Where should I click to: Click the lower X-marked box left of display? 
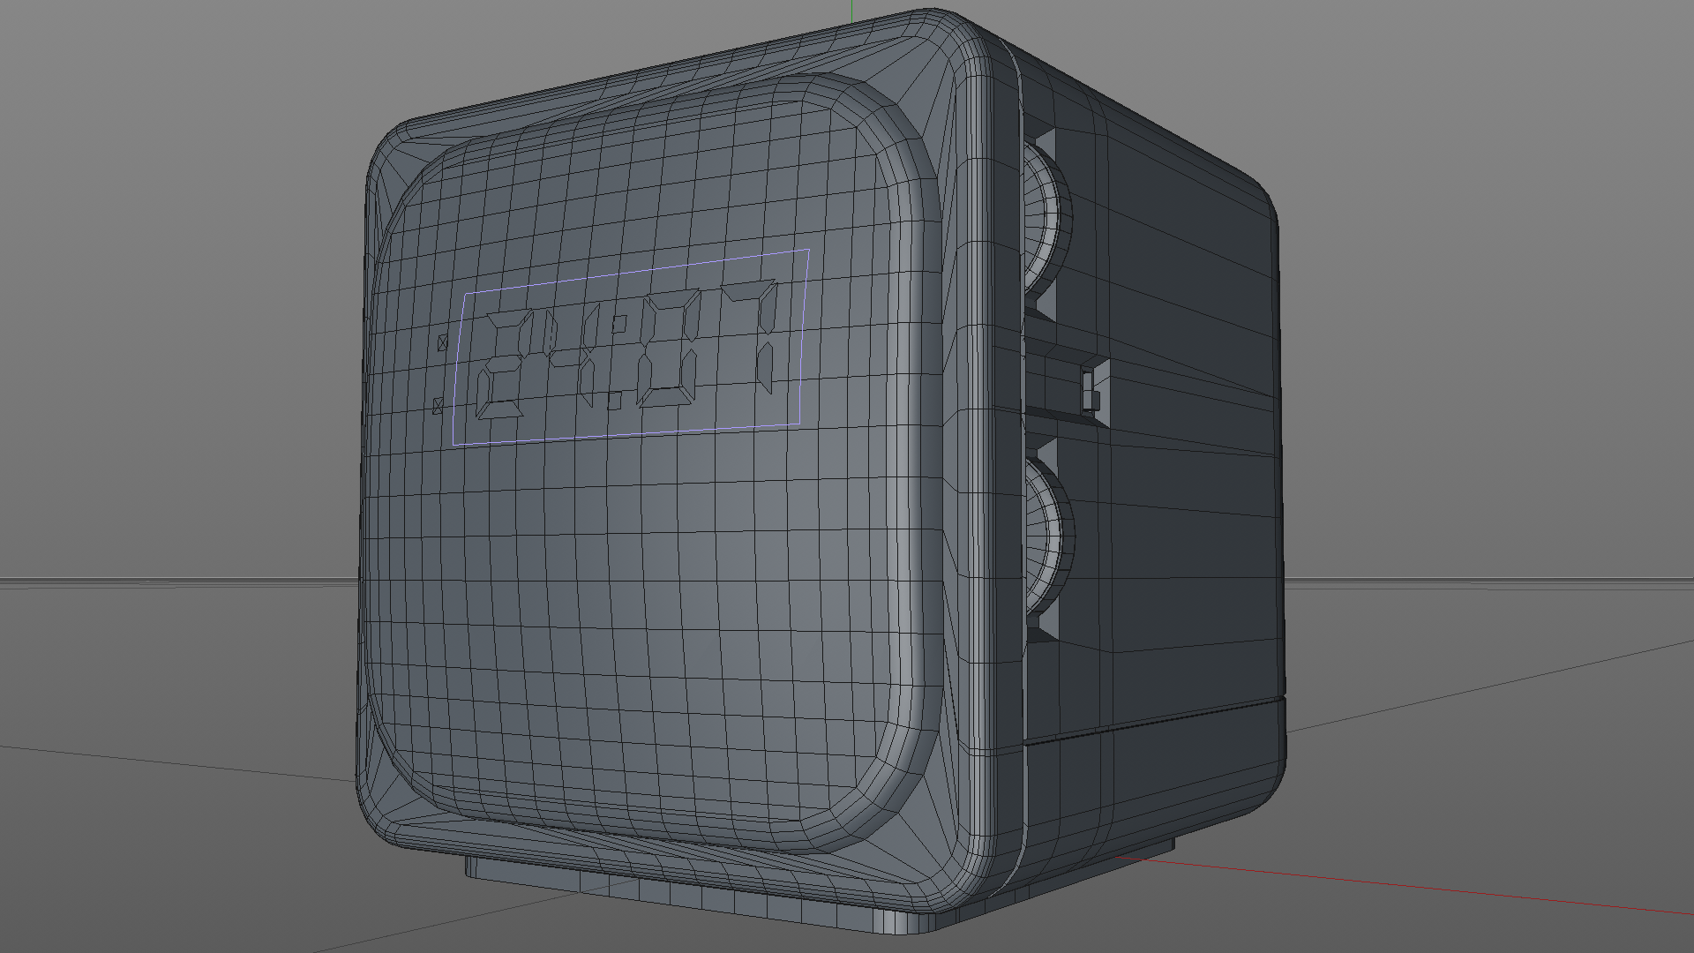pos(438,405)
